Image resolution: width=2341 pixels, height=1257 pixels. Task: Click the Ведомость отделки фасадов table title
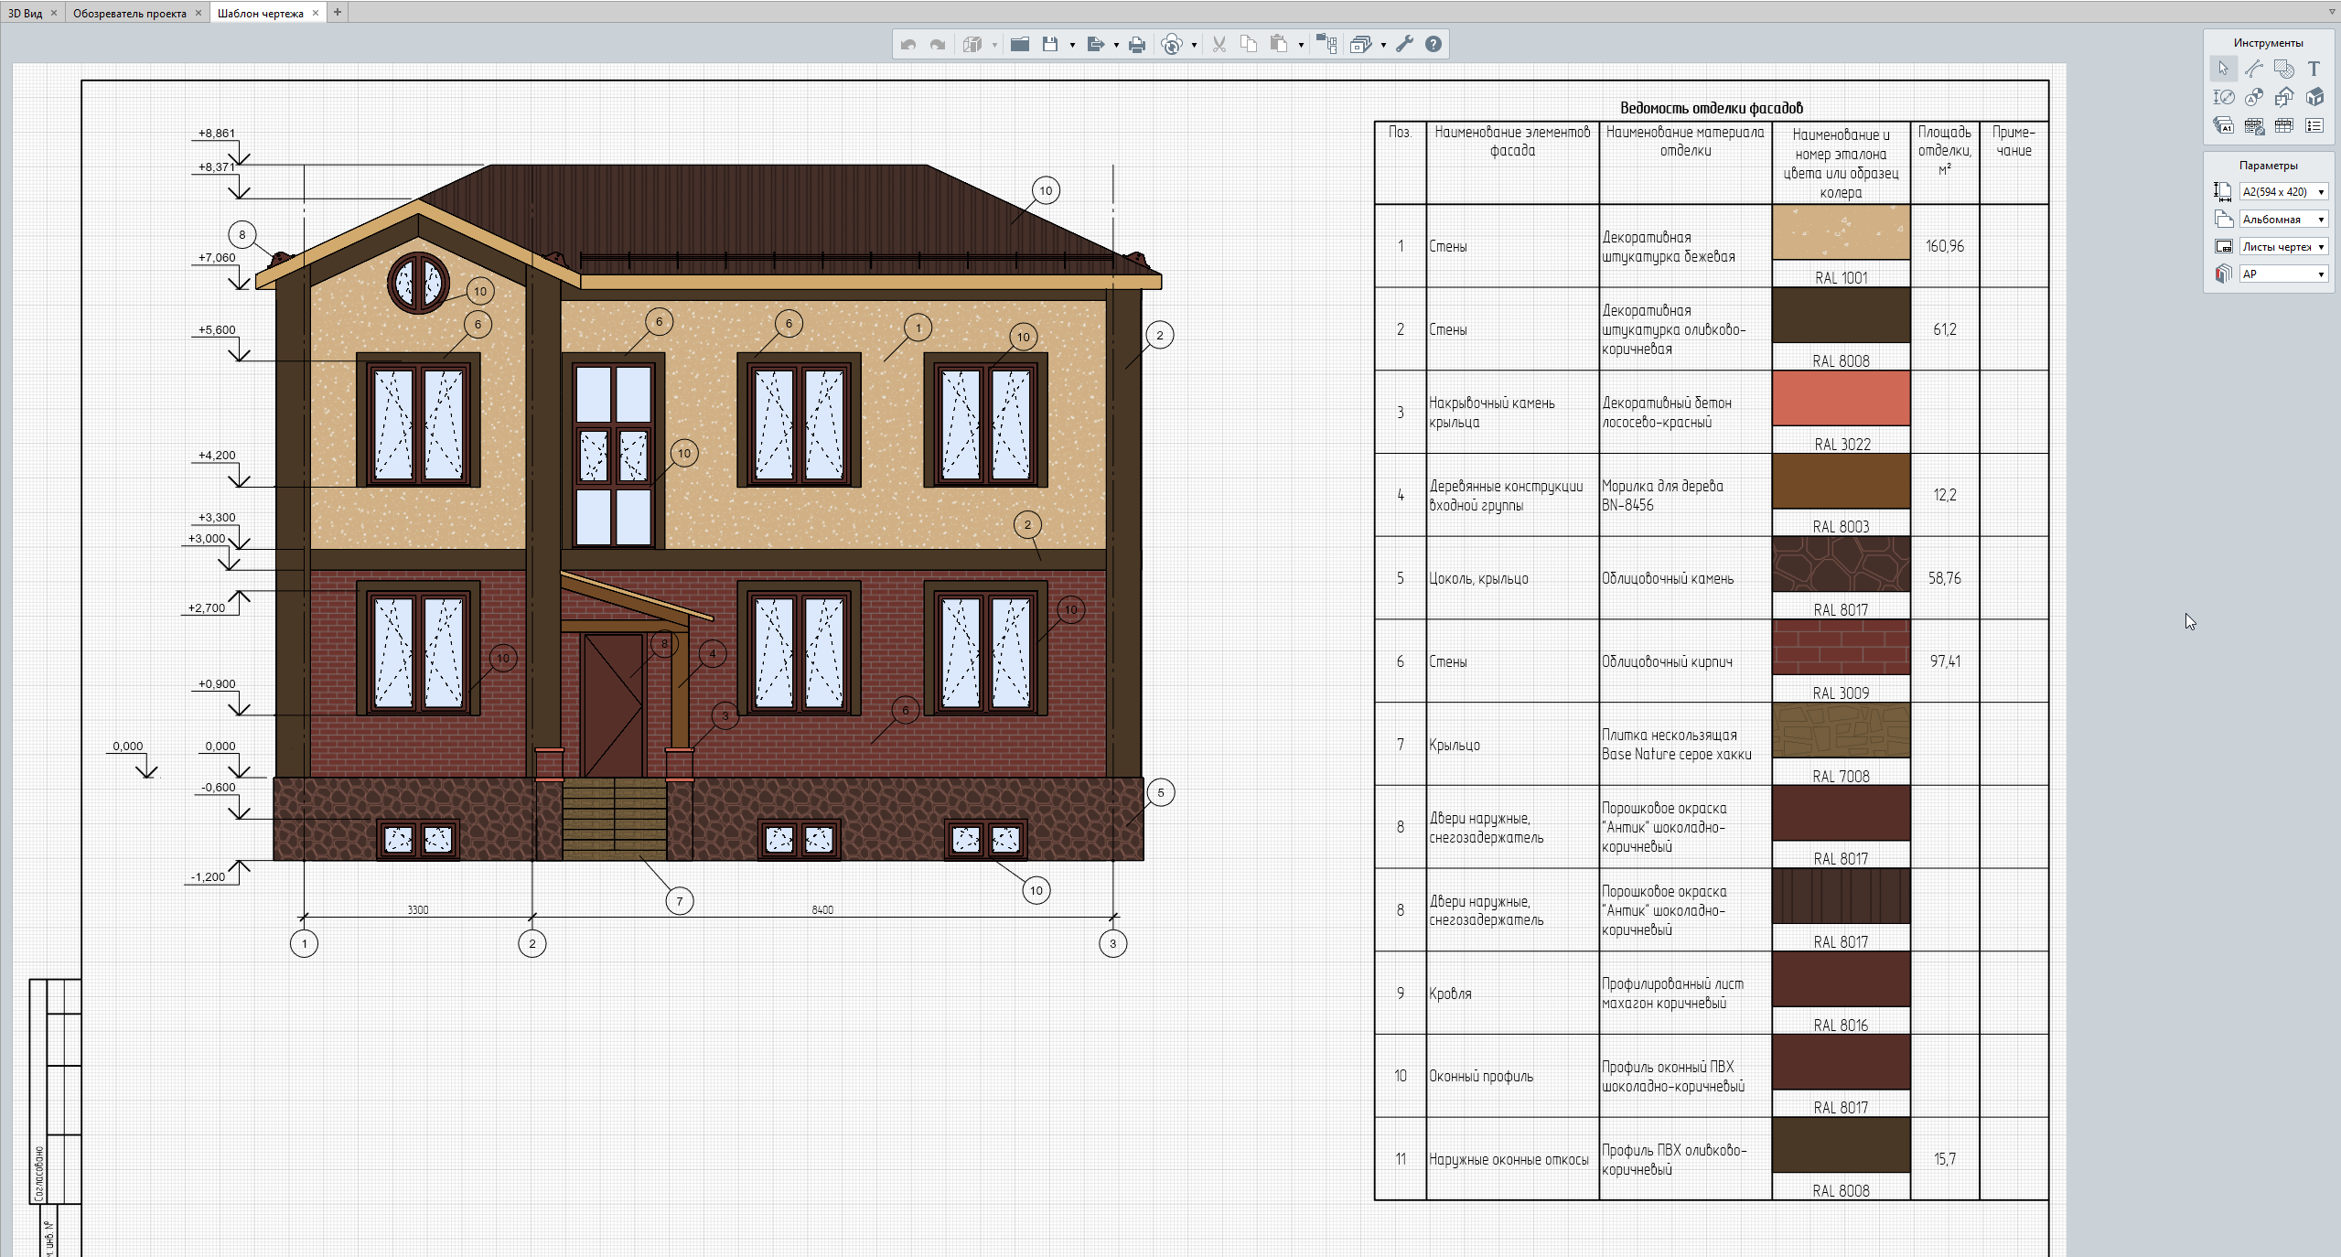pos(1711,108)
